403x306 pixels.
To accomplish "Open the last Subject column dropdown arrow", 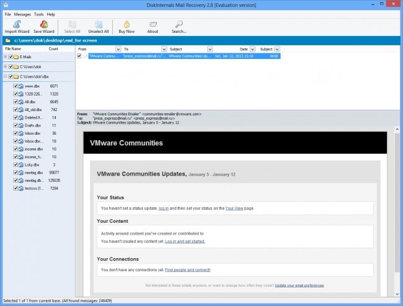I will (x=277, y=49).
